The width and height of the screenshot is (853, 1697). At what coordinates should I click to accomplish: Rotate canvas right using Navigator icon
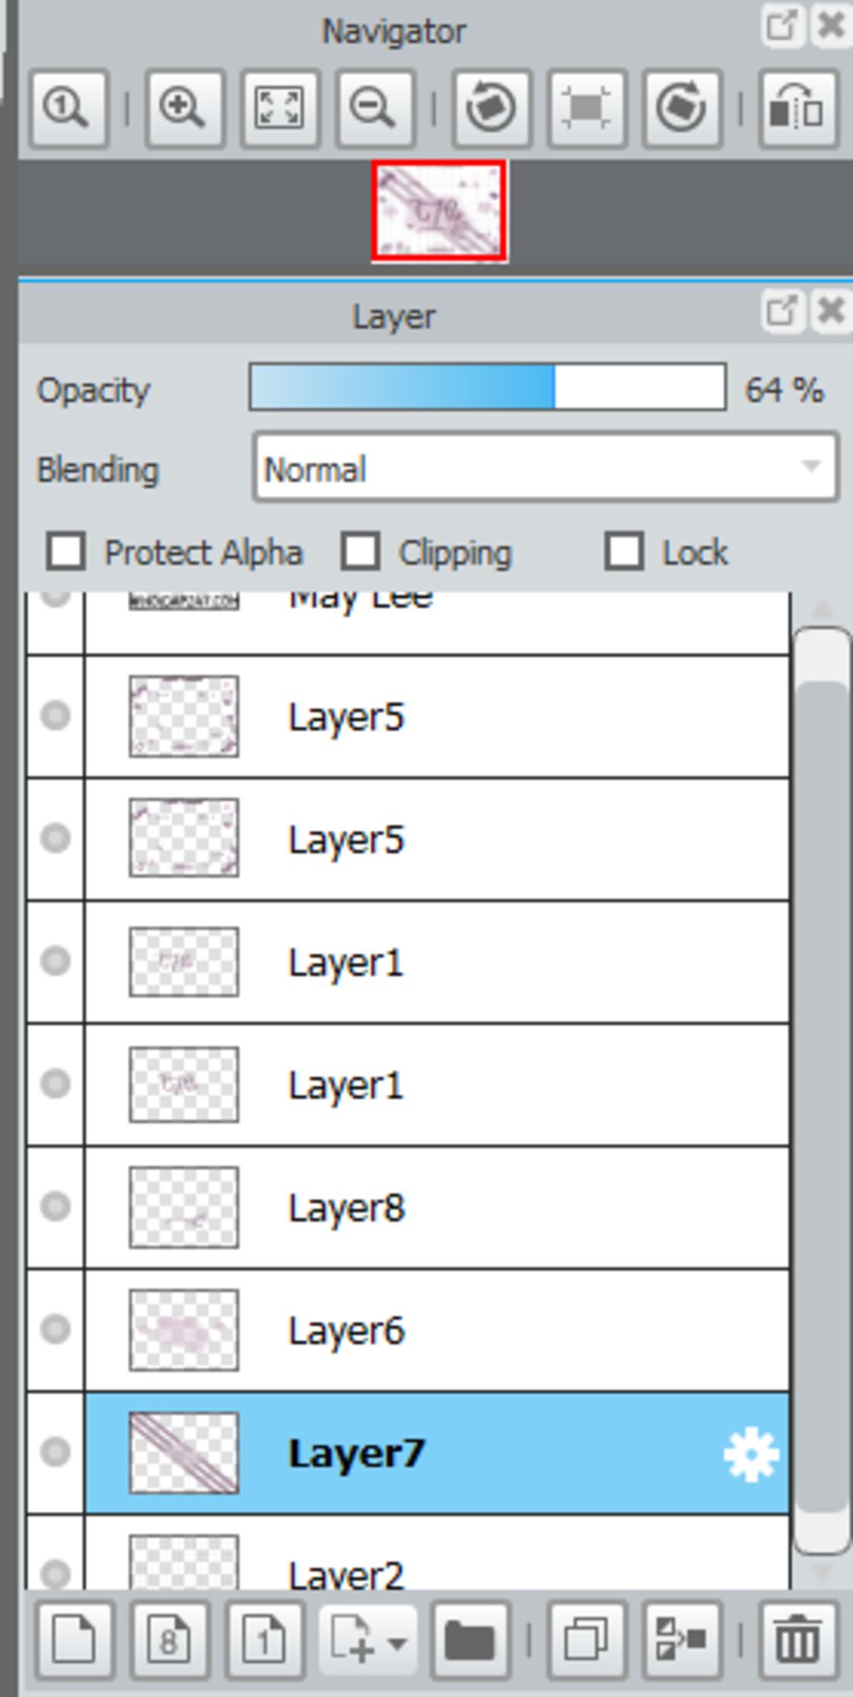tap(682, 109)
